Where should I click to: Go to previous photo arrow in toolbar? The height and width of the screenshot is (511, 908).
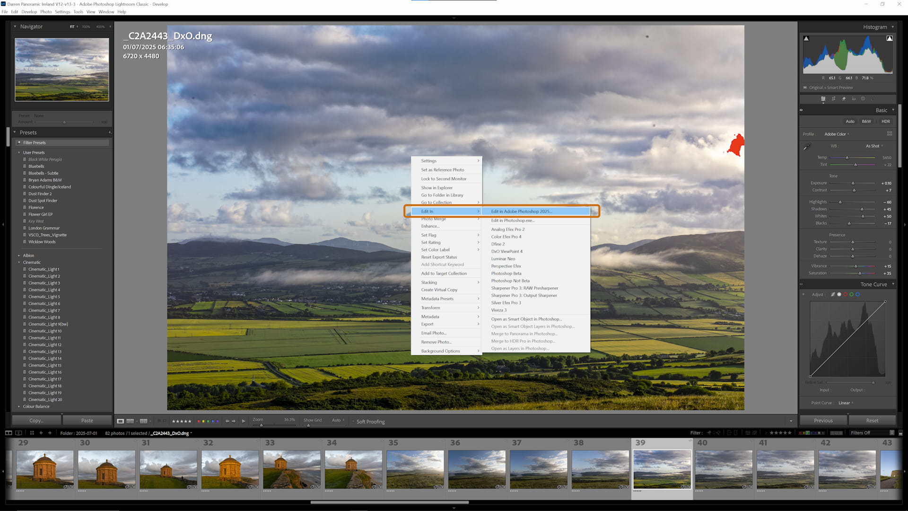click(227, 421)
